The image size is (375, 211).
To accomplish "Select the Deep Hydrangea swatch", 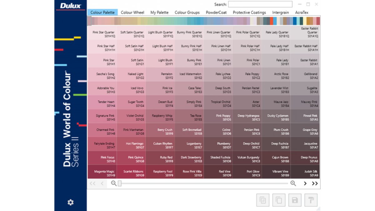I will (247, 116).
